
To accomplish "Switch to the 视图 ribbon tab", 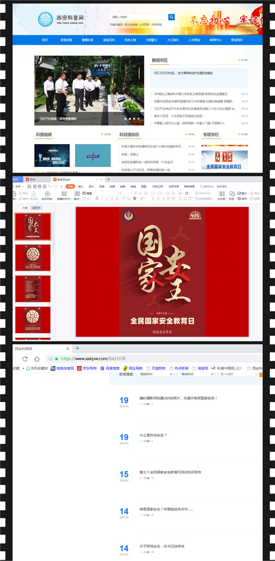I will (x=144, y=187).
